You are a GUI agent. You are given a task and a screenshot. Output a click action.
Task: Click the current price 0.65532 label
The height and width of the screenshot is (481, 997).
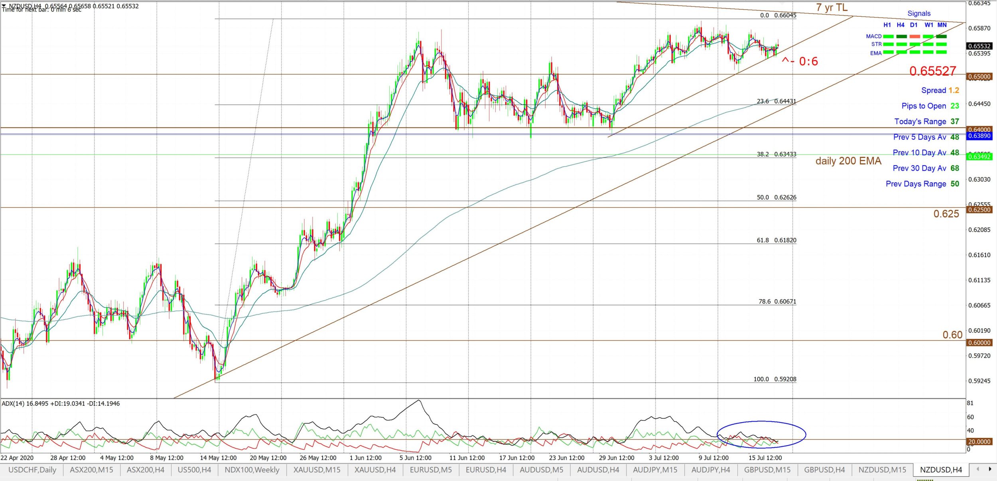point(979,46)
